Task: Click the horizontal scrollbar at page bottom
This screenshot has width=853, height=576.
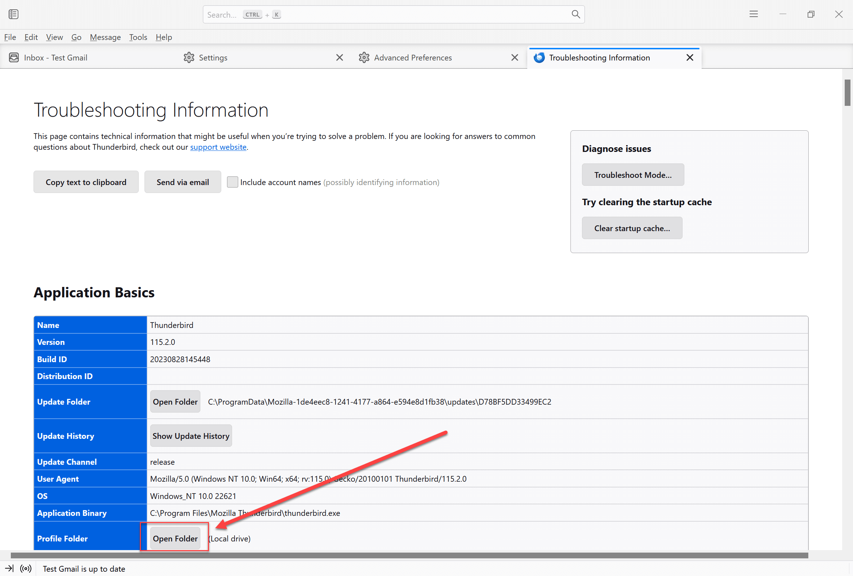Action: pos(409,555)
